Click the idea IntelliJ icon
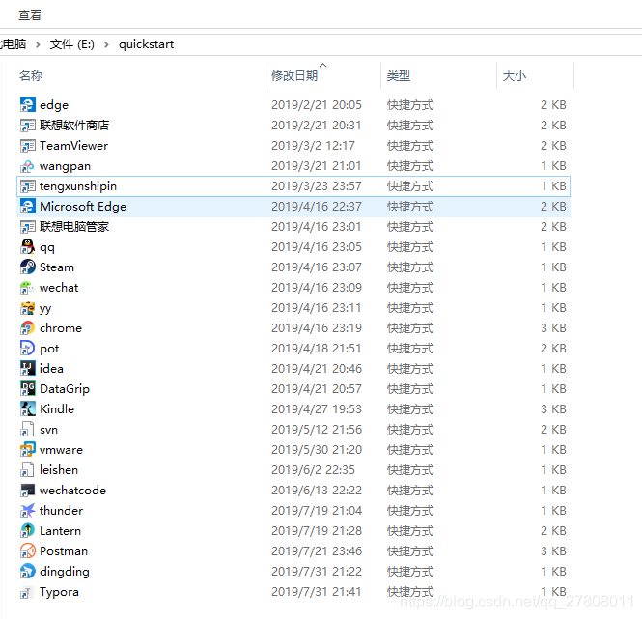 tap(27, 368)
